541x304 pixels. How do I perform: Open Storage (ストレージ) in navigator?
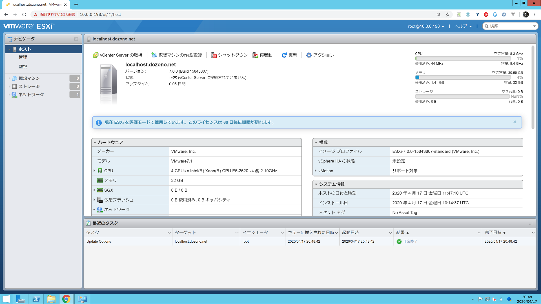(29, 86)
